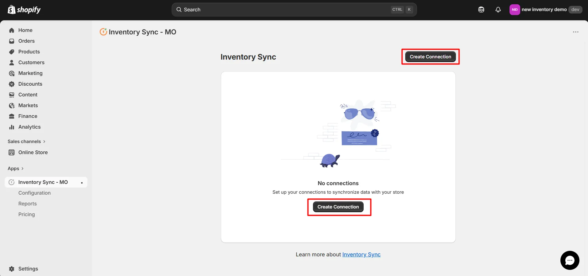The height and width of the screenshot is (276, 588).
Task: Expand the Apps section
Action: [16, 169]
